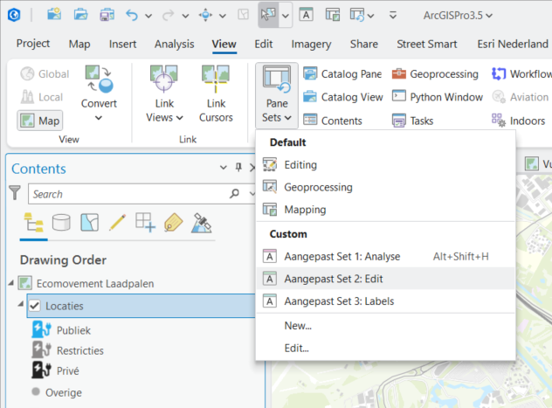Click the Geoprocessing ribbon button
Screen dimensions: 552x408
(x=435, y=74)
